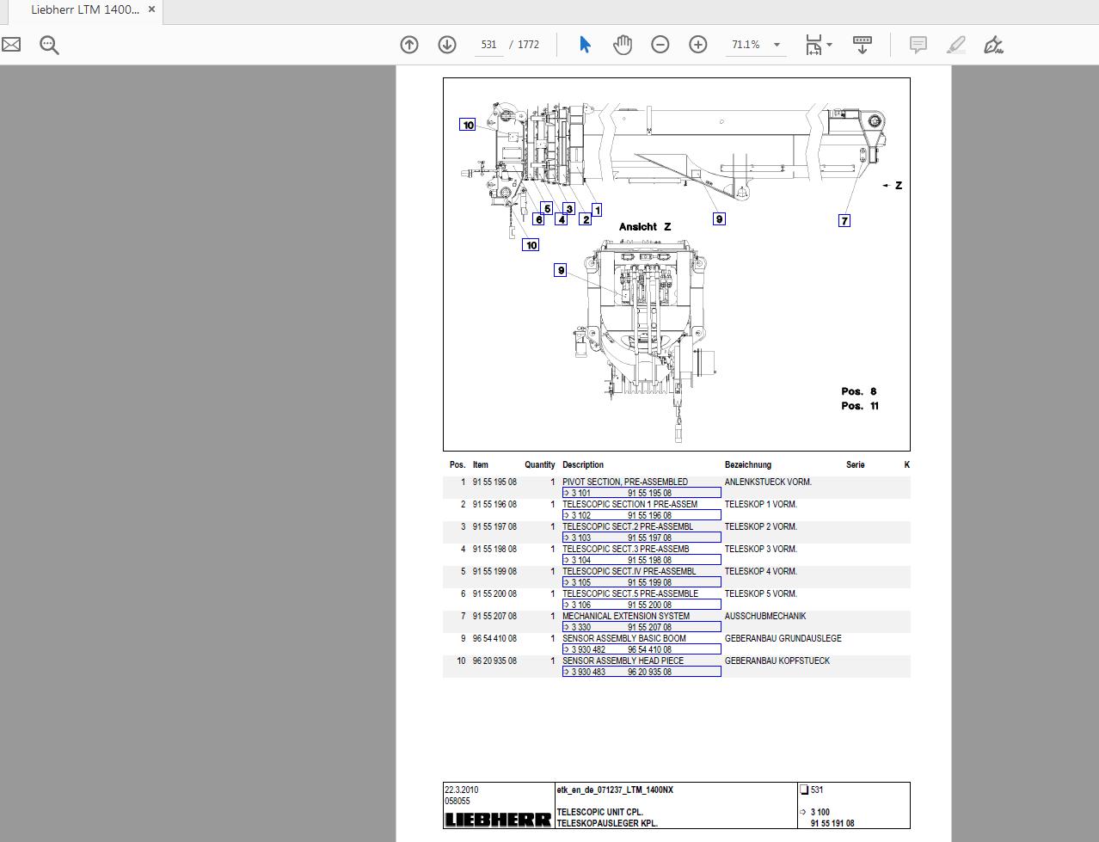The width and height of the screenshot is (1099, 842).
Task: Click the keyboard scrolling mode icon
Action: [x=863, y=45]
